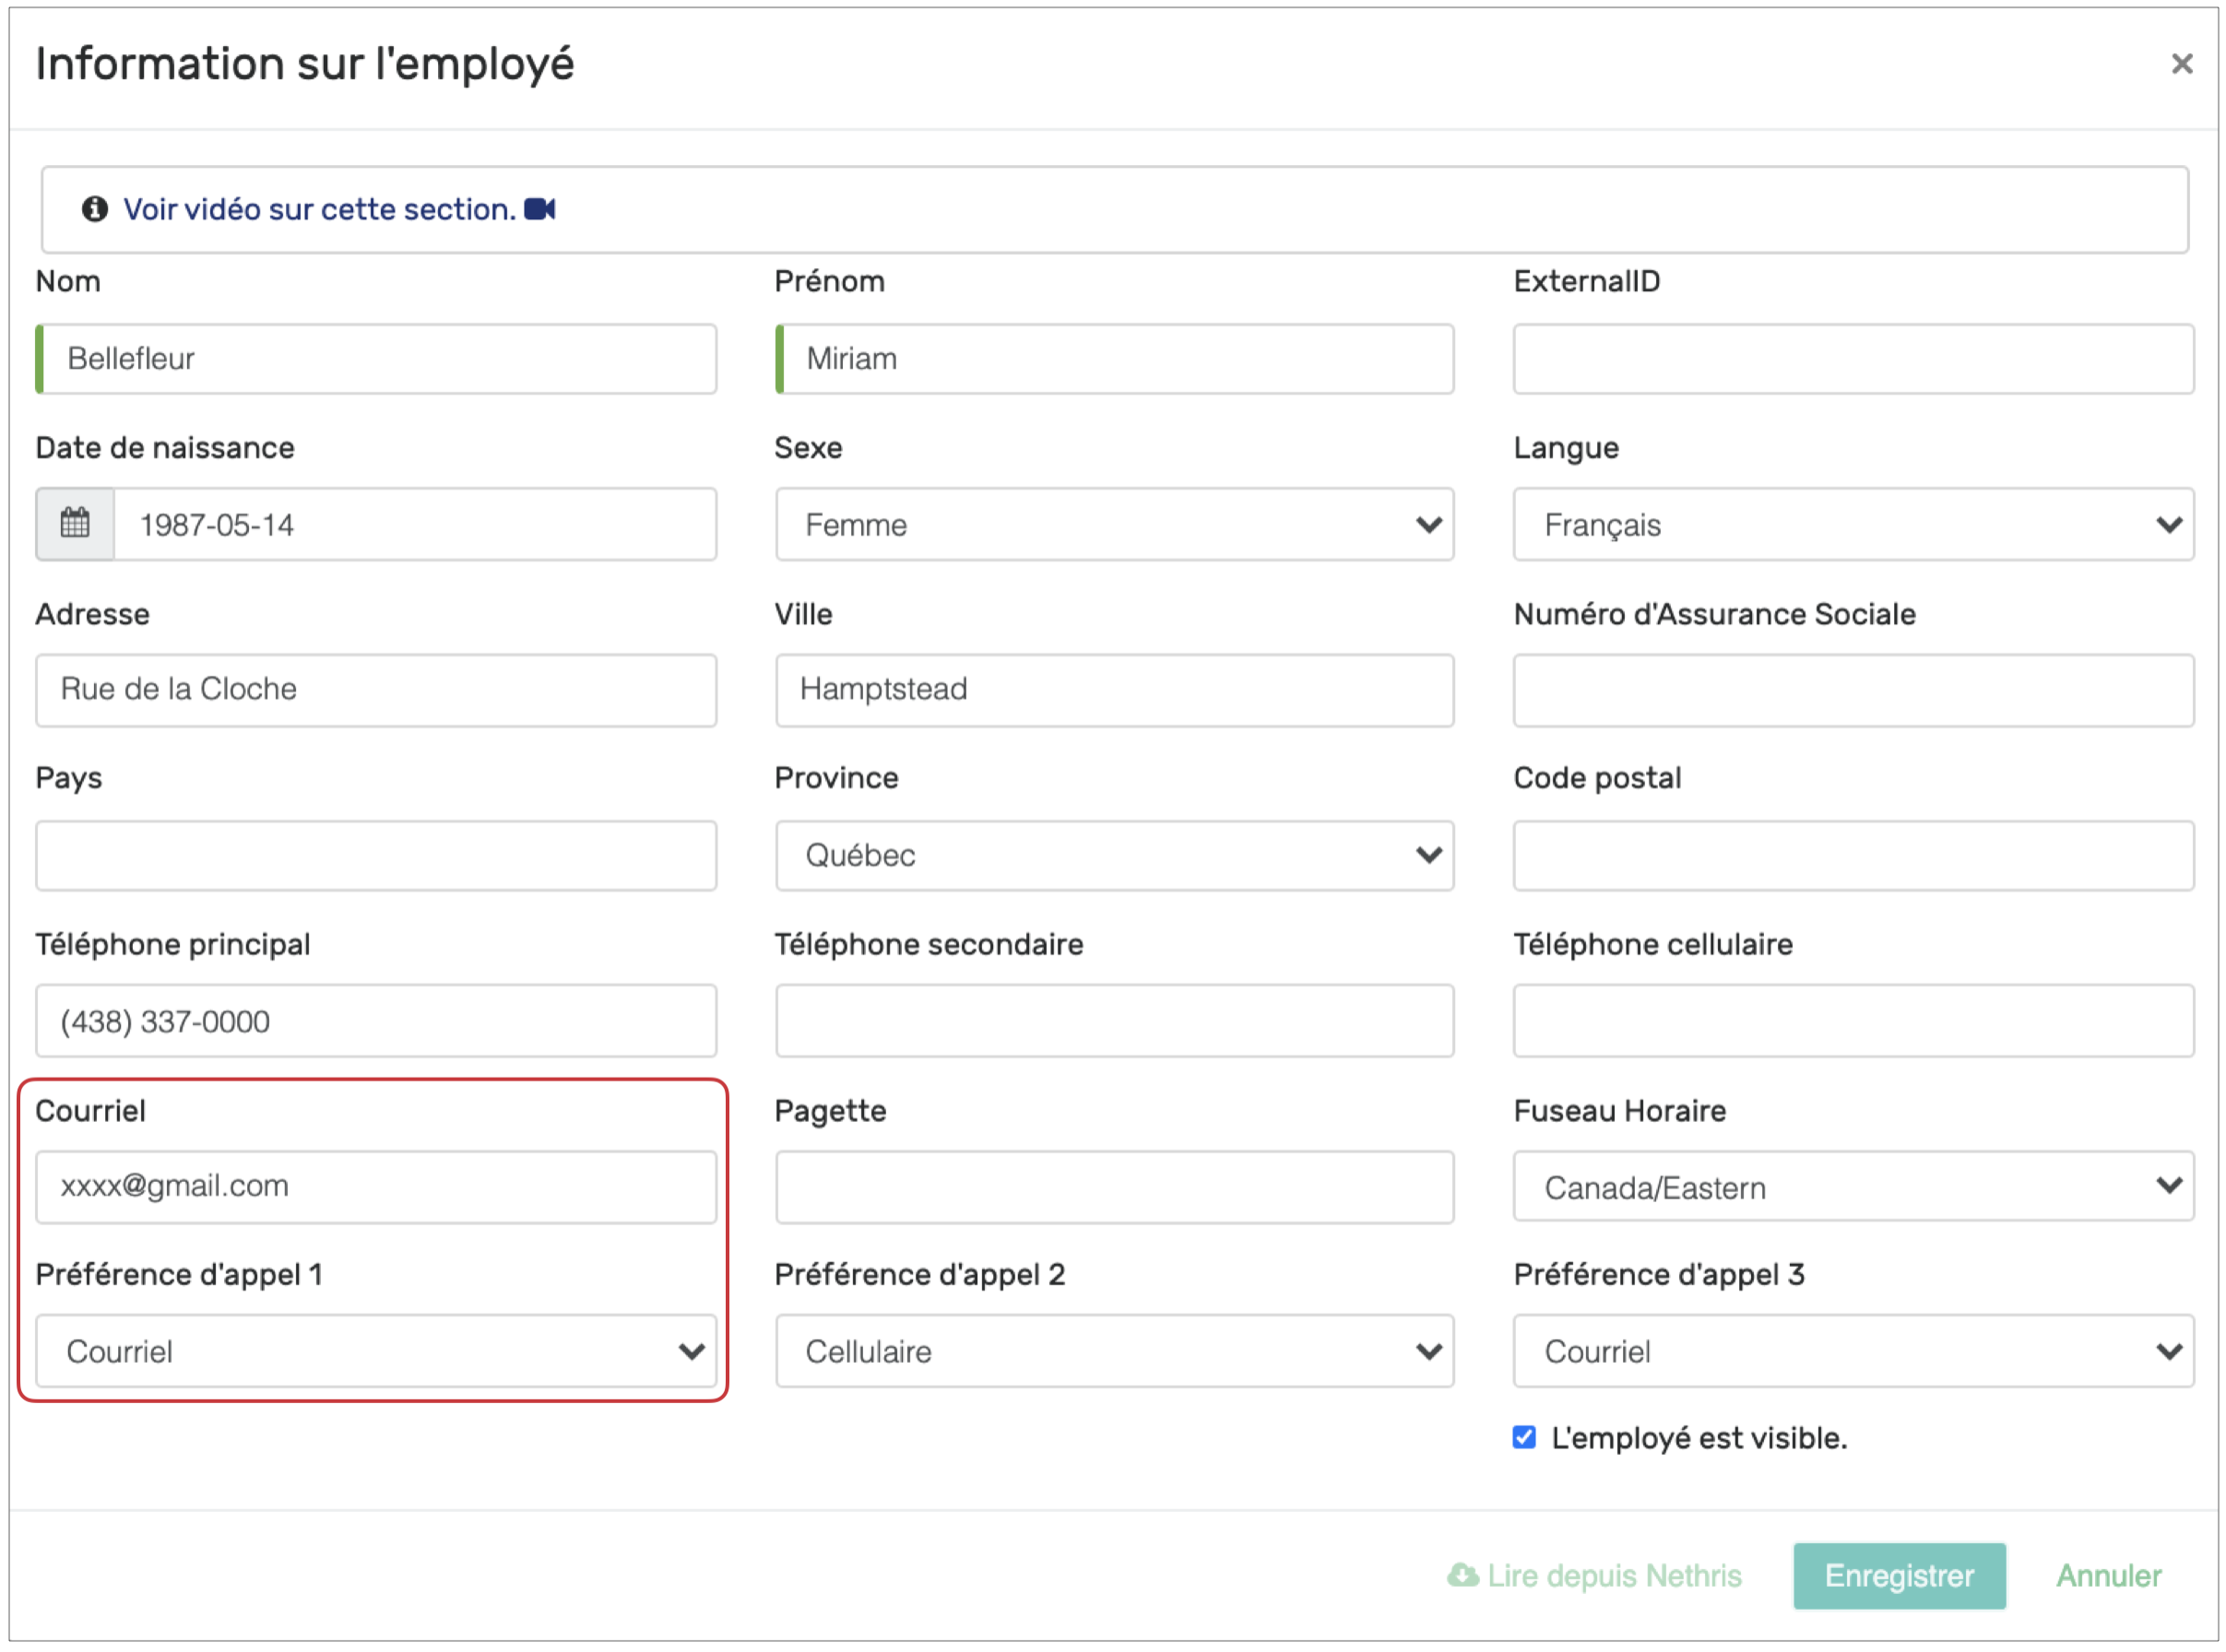Close the employee information dialog
Image resolution: width=2226 pixels, height=1652 pixels.
tap(2181, 64)
